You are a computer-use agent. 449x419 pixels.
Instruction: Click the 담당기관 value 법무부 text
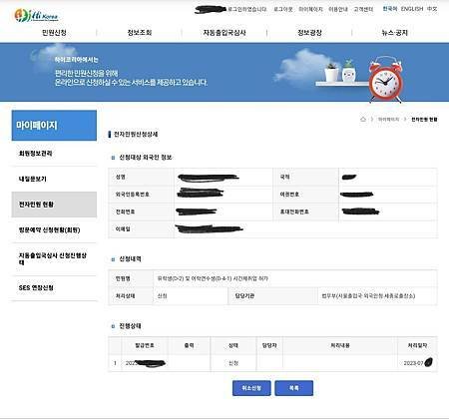pyautogui.click(x=368, y=295)
